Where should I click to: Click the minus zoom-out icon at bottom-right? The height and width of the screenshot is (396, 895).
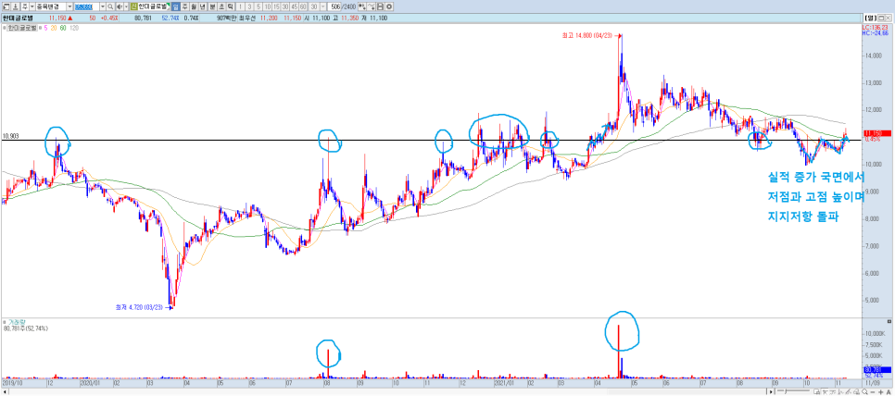[x=872, y=392]
